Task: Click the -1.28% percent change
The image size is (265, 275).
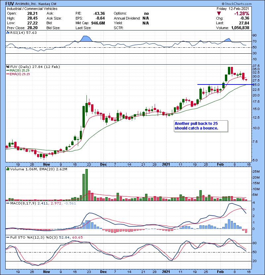Action: pos(242,14)
